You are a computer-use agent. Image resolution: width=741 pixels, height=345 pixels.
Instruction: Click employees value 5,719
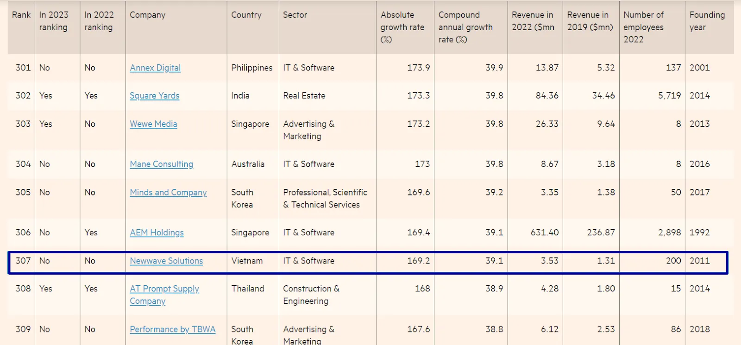pyautogui.click(x=670, y=95)
